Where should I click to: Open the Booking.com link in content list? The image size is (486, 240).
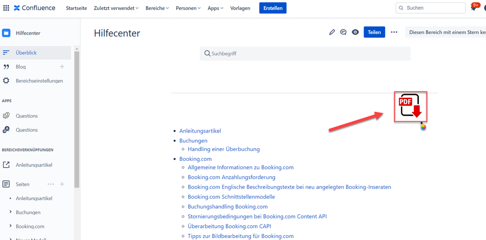(x=196, y=159)
